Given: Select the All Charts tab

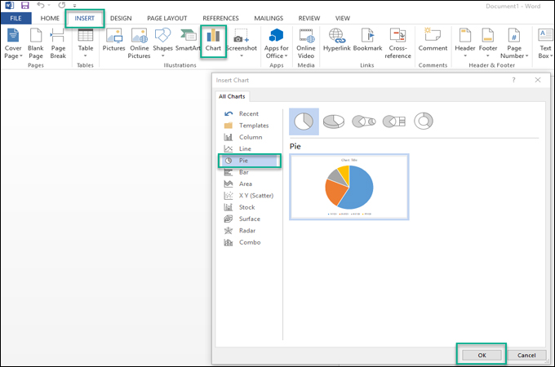Looking at the screenshot, I should tap(232, 96).
